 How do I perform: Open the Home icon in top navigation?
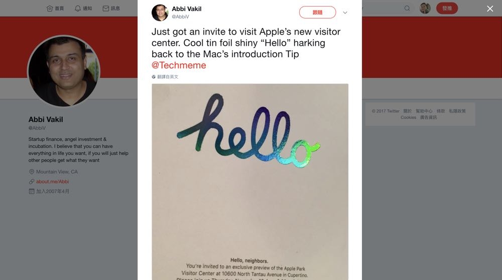click(50, 9)
